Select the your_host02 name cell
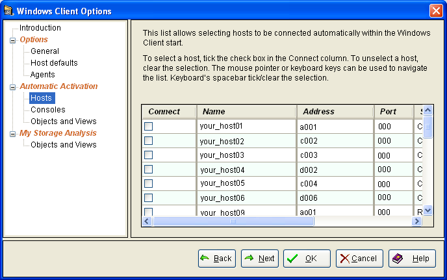Screen dimensions: 447x280 (247, 140)
